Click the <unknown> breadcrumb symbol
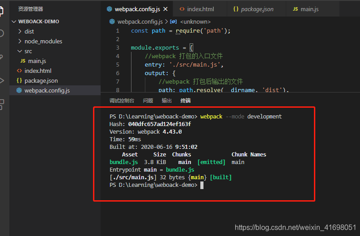The image size is (360, 236). click(x=195, y=22)
